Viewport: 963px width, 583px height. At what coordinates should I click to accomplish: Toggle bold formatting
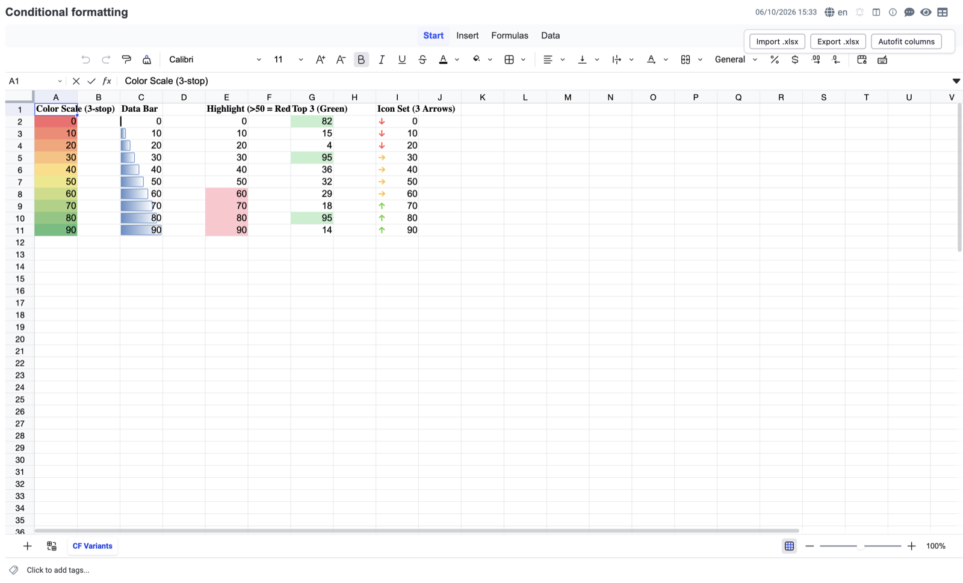point(361,60)
